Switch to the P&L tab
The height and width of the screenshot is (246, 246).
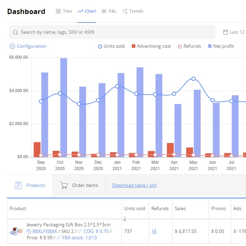pyautogui.click(x=109, y=11)
